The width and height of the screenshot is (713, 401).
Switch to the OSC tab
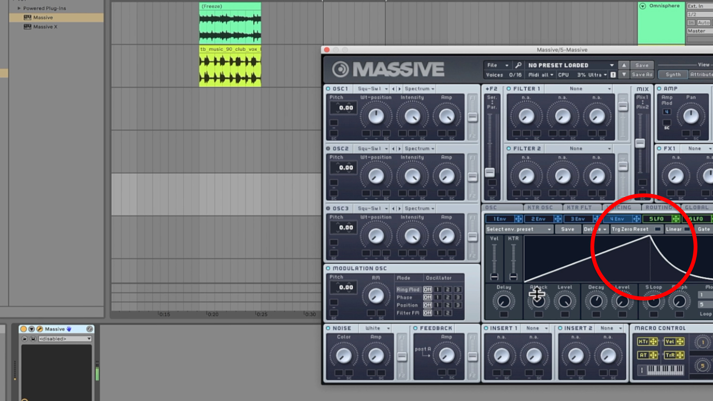[502, 208]
